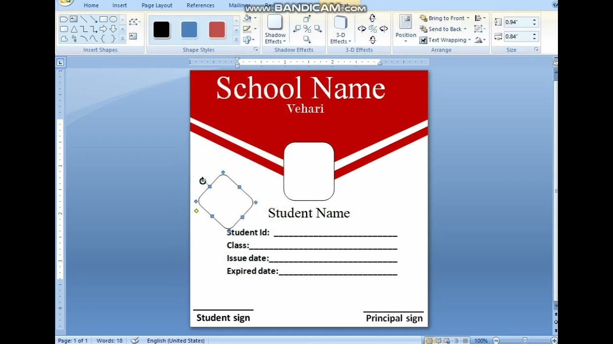Image resolution: width=613 pixels, height=344 pixels.
Task: Tilt 3-D effect downward
Action: point(373,40)
